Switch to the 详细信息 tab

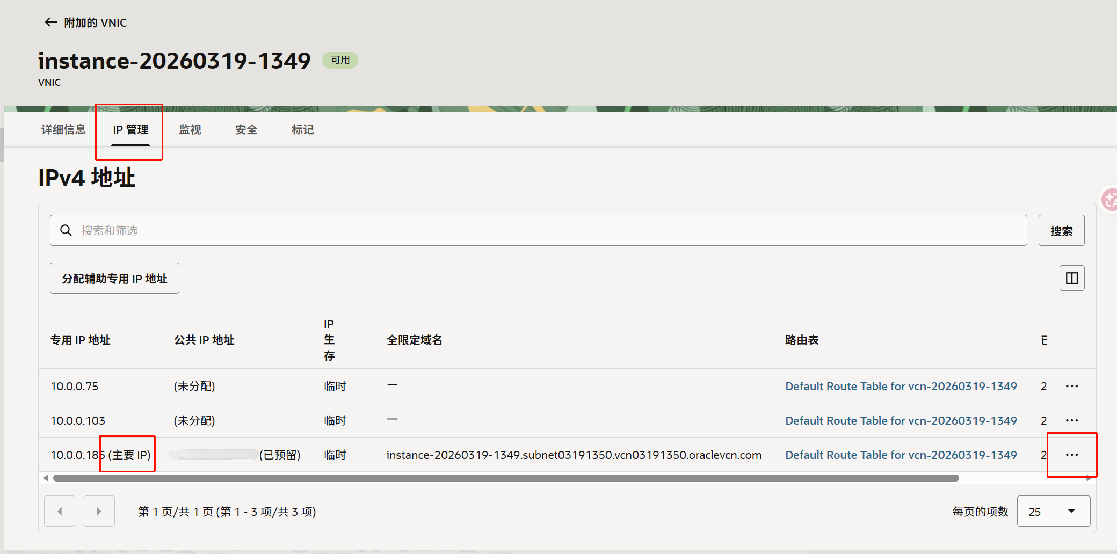63,129
